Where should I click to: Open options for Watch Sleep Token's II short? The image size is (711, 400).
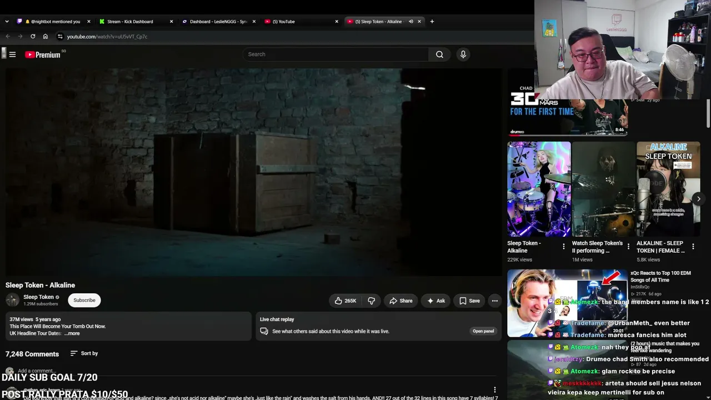tap(628, 246)
